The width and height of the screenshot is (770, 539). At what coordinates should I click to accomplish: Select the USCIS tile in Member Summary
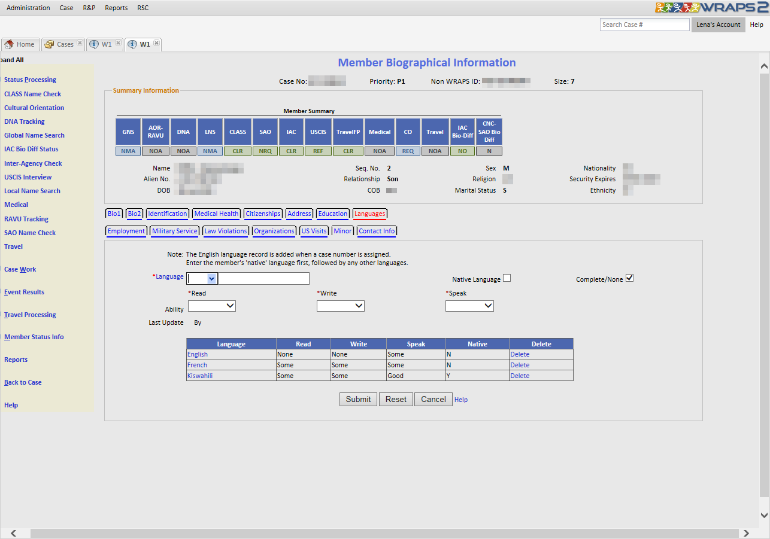tap(318, 132)
